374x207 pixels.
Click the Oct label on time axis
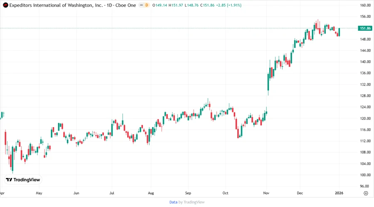pyautogui.click(x=225, y=193)
